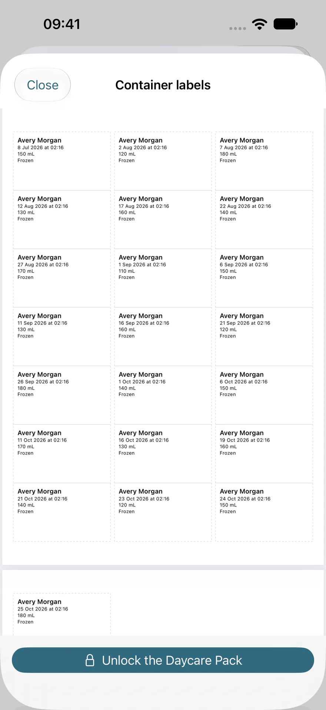Viewport: 326px width, 710px height.
Task: Tap the Container labels title
Action: (x=163, y=85)
